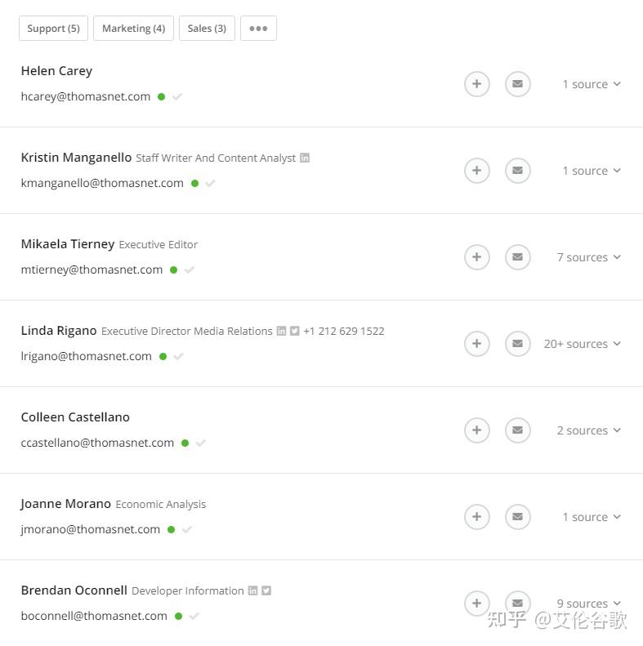
Task: Click the plus icon for Joanne Morano
Action: [477, 517]
